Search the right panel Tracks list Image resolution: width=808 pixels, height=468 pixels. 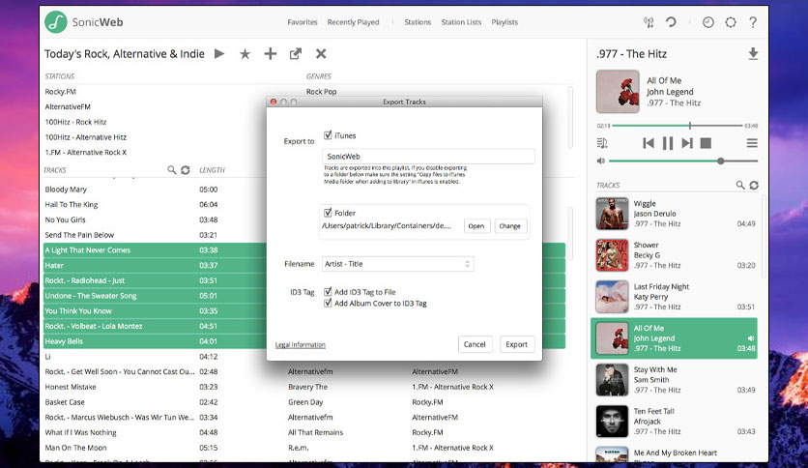pyautogui.click(x=740, y=185)
